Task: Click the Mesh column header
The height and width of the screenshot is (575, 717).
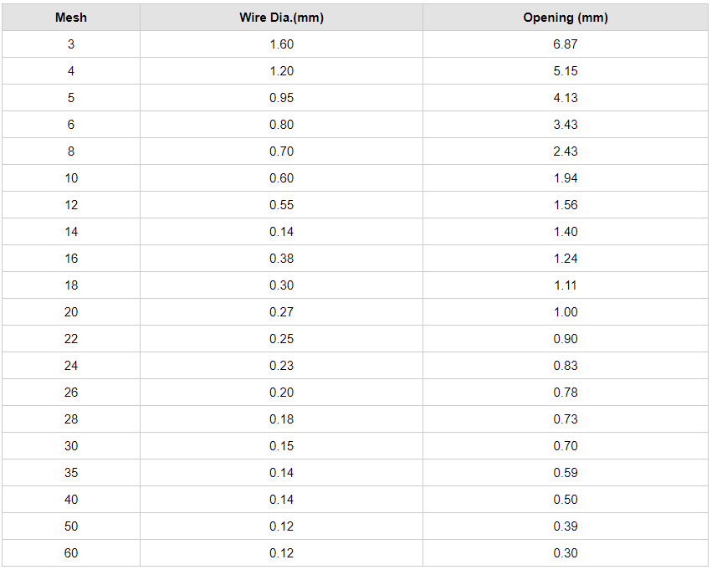Action: 71,18
